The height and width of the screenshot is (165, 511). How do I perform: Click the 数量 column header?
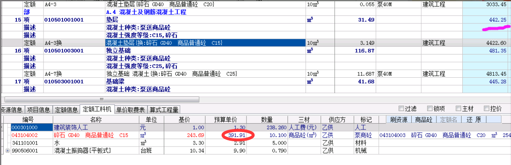point(267,120)
